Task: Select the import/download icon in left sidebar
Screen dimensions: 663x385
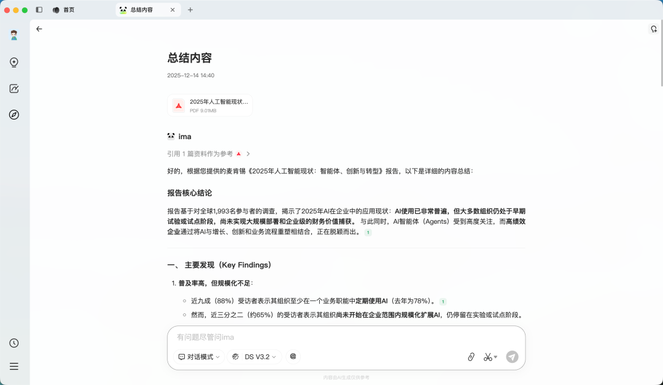Action: (x=14, y=62)
